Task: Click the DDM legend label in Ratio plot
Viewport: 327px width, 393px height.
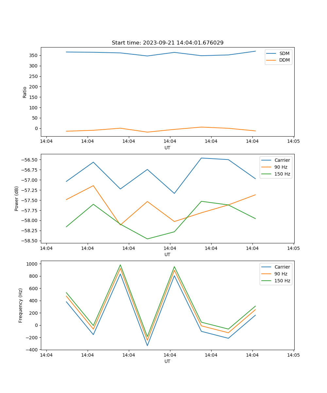Action: [x=284, y=60]
